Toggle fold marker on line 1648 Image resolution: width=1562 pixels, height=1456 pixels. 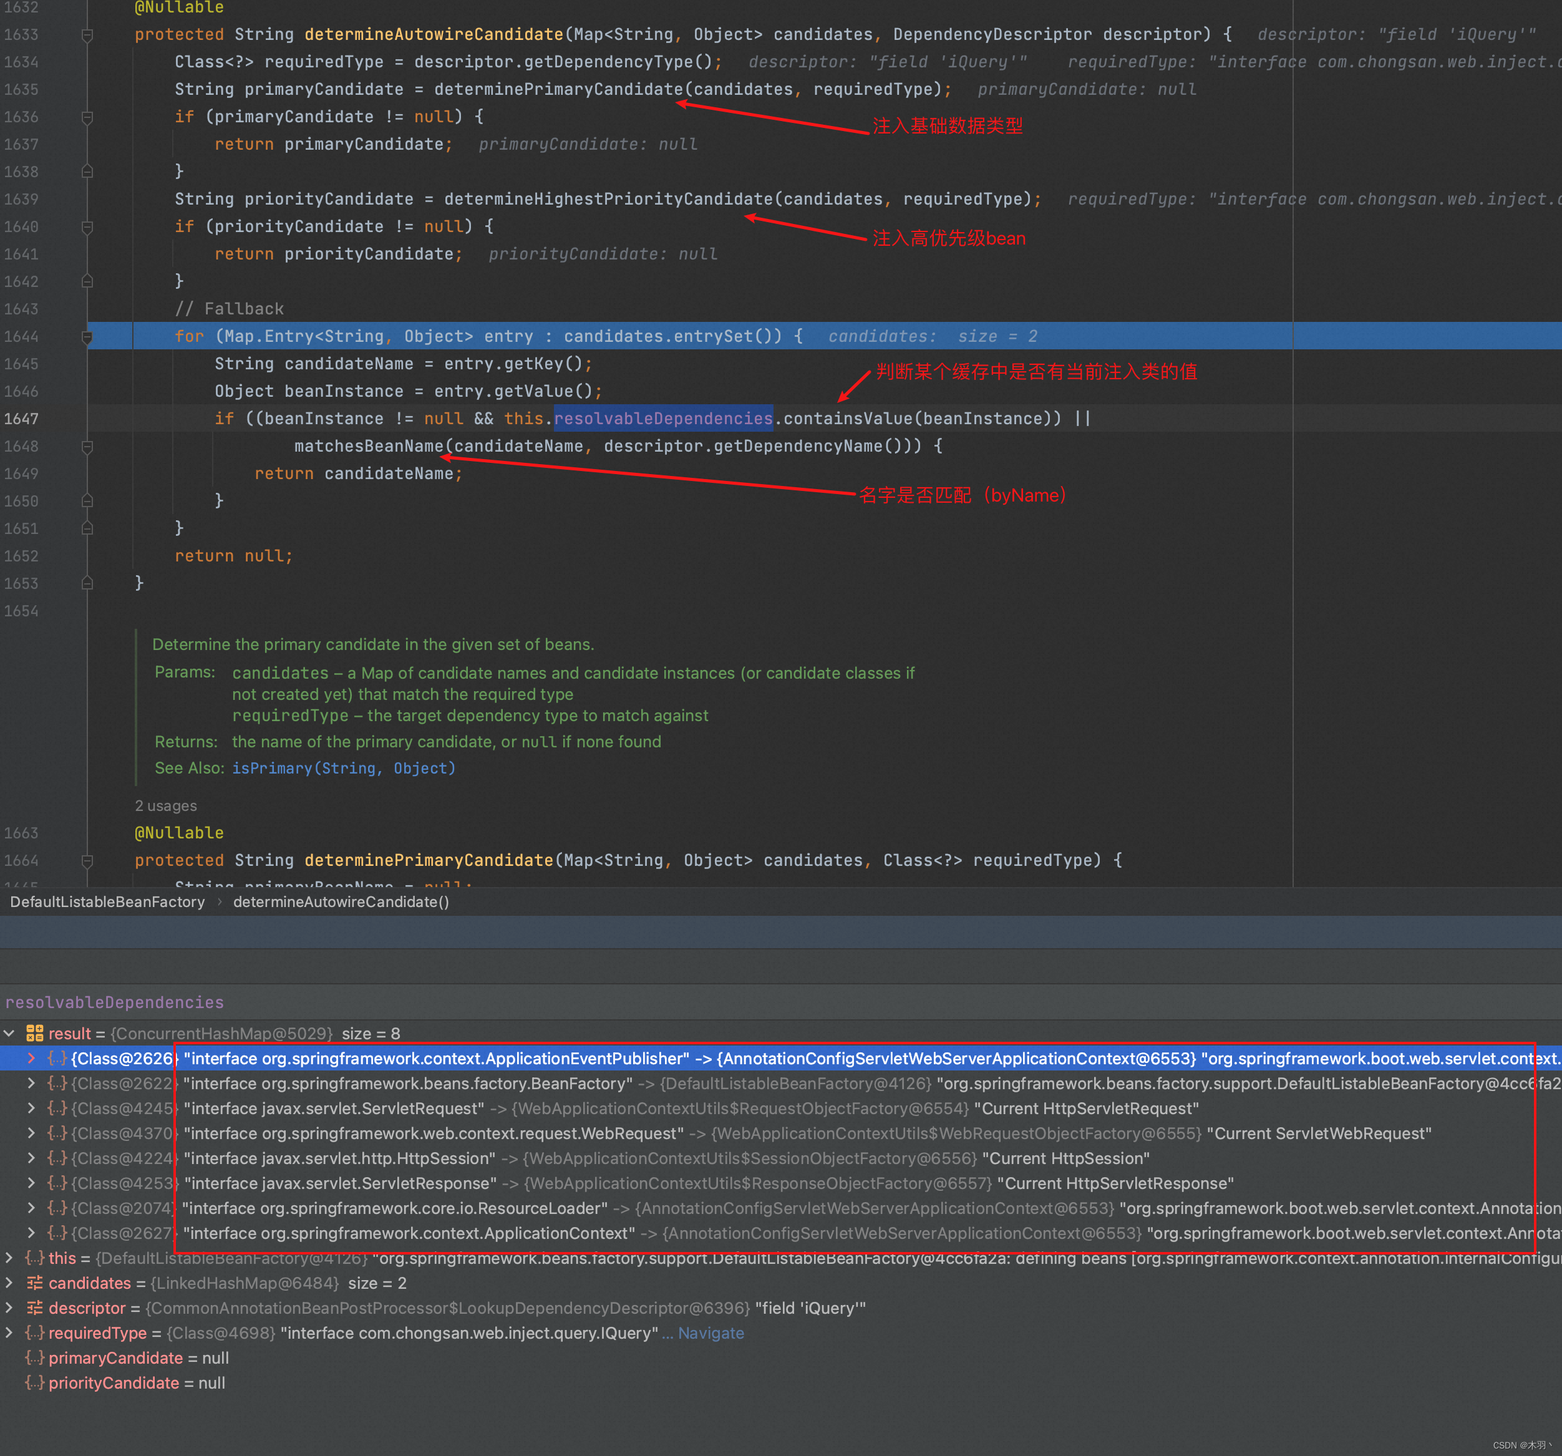87,446
